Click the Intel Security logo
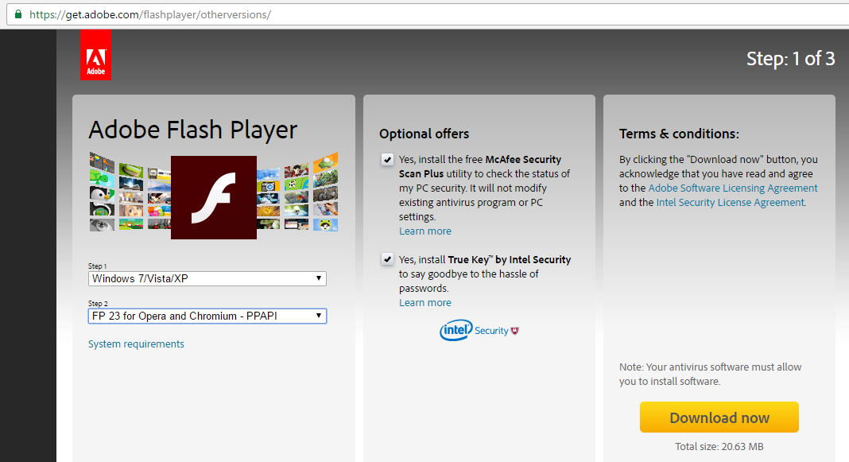The width and height of the screenshot is (849, 462). [479, 330]
